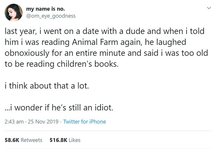Open the tweet options chevron menu

tap(208, 9)
